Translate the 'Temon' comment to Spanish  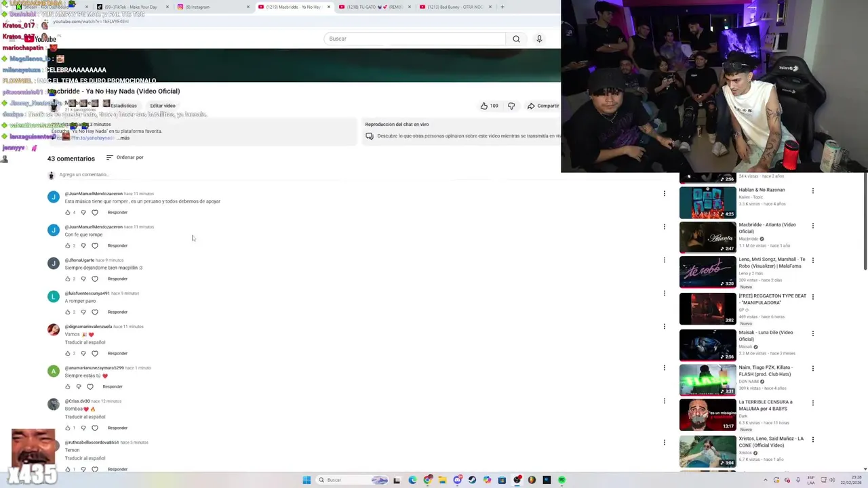pos(85,458)
